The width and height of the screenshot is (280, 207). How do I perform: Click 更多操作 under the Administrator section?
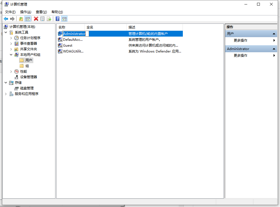point(241,55)
